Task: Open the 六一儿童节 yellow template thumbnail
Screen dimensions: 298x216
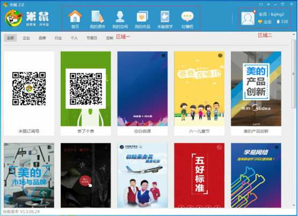Action: click(199, 88)
